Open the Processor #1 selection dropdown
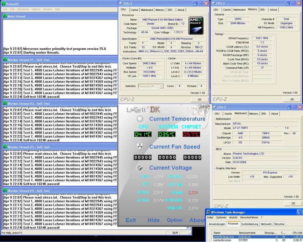Viewport: 303px width, 242px height. [x=161, y=86]
